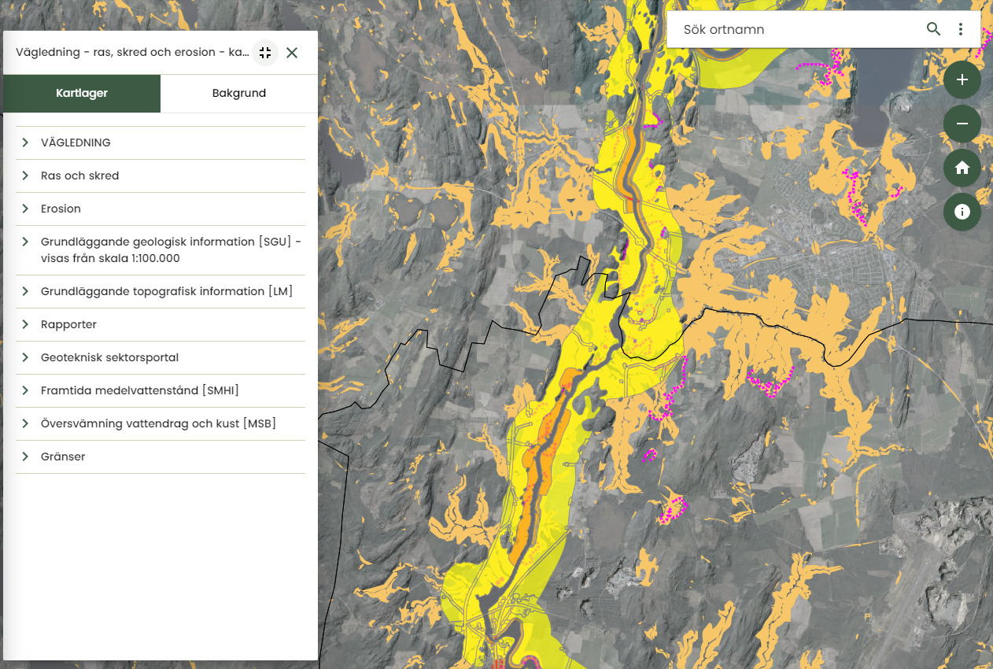Switch to the Bakgrund tab
Screen dimensions: 993x669
click(x=239, y=94)
